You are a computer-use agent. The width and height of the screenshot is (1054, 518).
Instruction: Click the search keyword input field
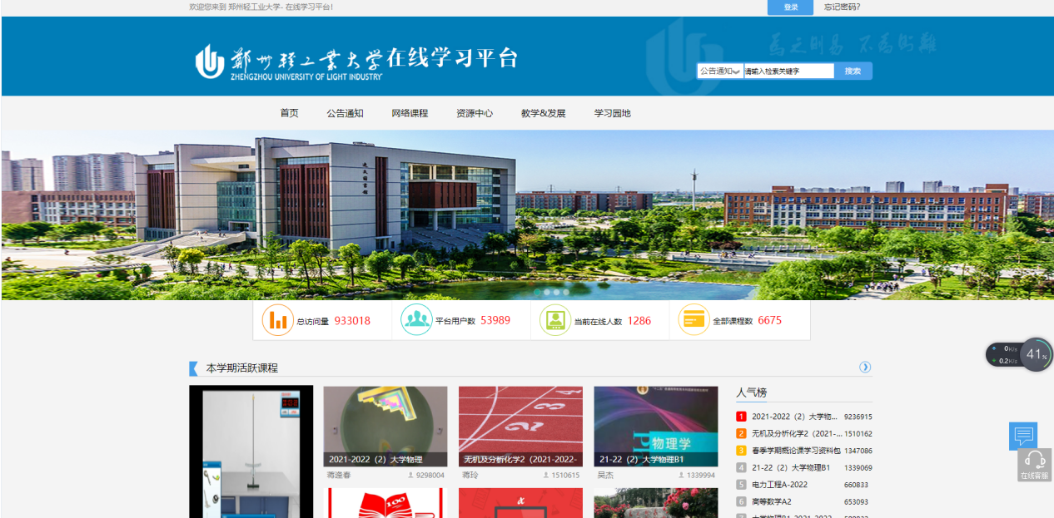[788, 72]
